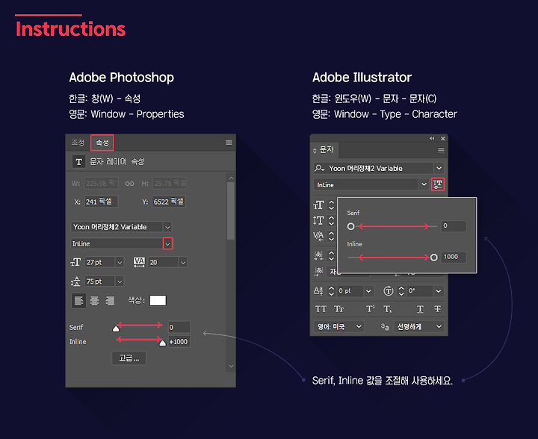Screen dimensions: 538x439
Task: Toggle Underline text button
Action: [x=420, y=309]
